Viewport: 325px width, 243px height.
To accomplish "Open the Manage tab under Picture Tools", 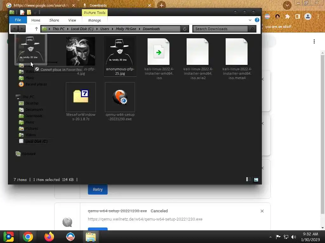I will pos(95,20).
